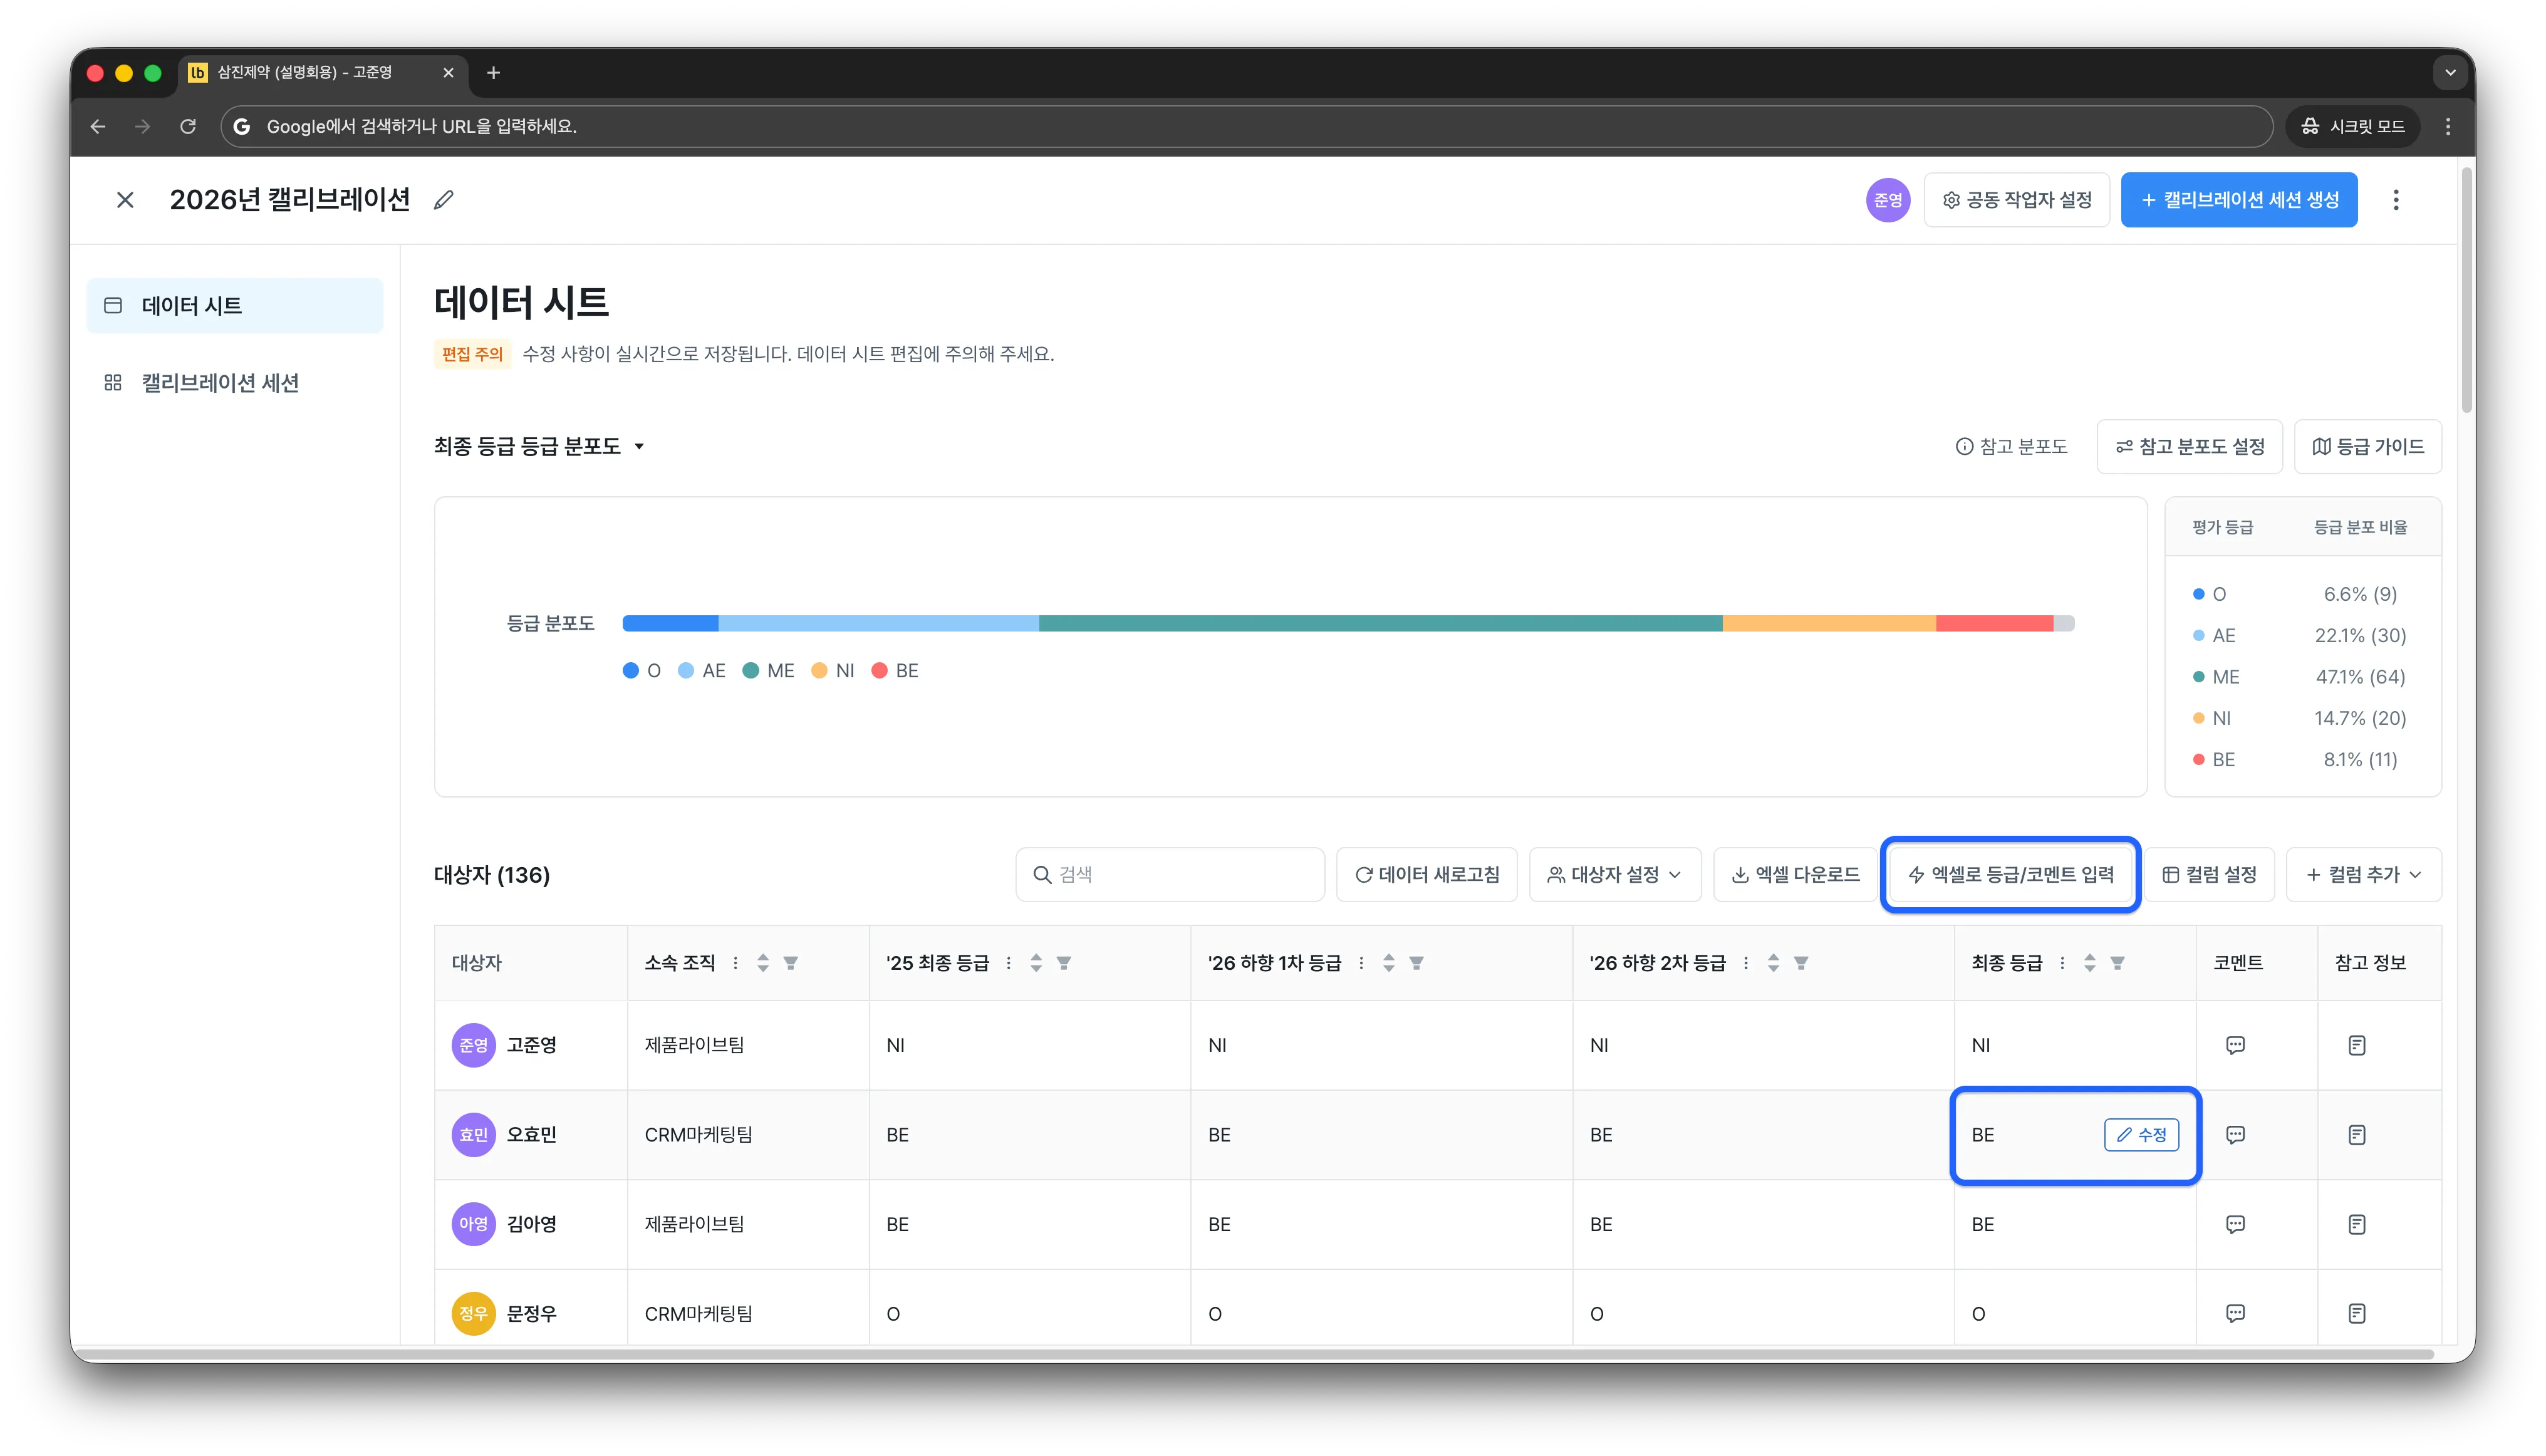Sort the 최종 등급 column
The image size is (2546, 1456).
click(x=2089, y=963)
